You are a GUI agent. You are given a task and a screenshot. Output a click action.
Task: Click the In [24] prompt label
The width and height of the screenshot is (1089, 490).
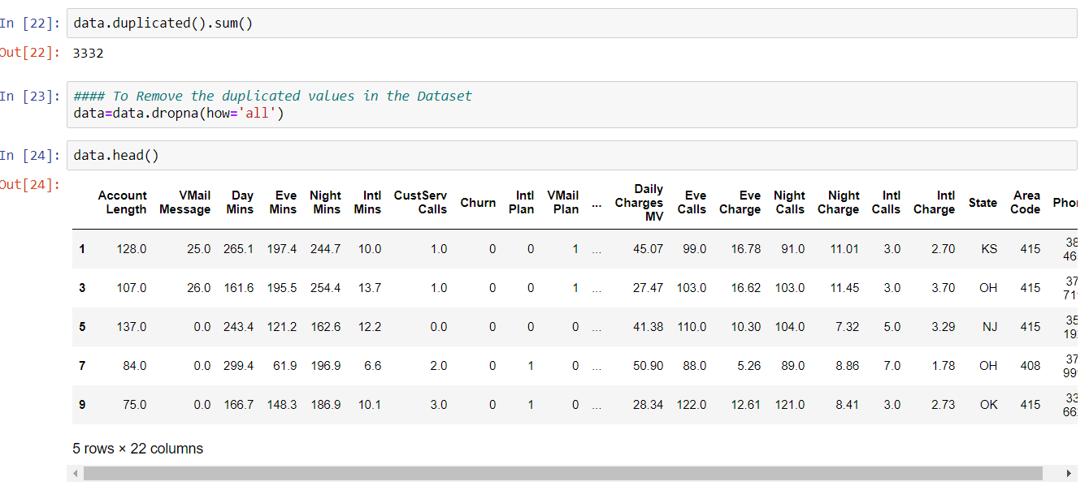[31, 155]
